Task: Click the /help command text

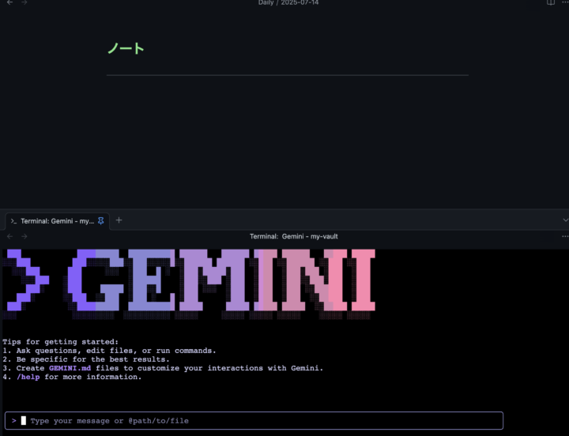Action: click(28, 377)
